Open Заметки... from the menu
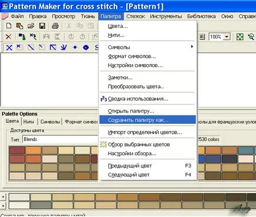The height and width of the screenshot is (217, 256). pos(147,78)
